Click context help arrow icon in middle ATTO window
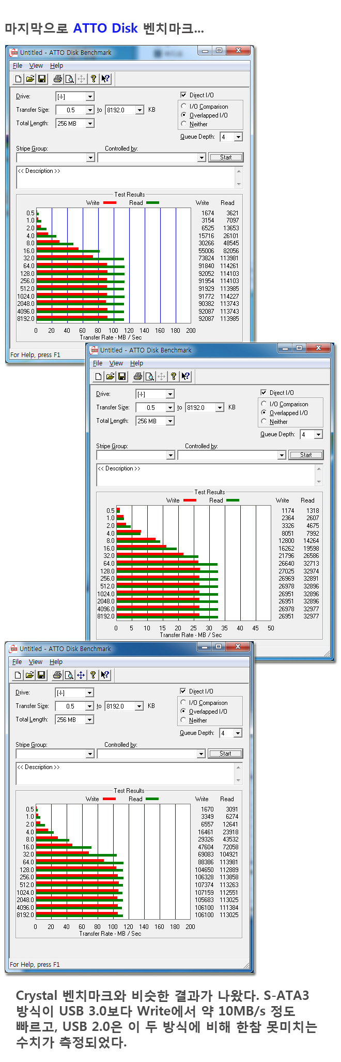Screen dimensions: 341x1062 coord(185,376)
